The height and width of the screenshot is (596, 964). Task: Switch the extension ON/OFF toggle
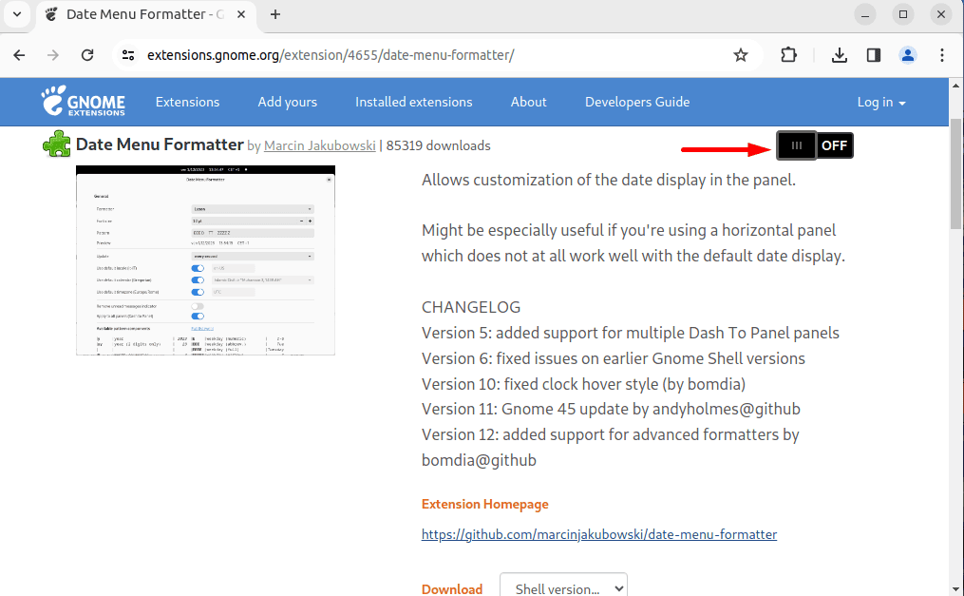[815, 145]
